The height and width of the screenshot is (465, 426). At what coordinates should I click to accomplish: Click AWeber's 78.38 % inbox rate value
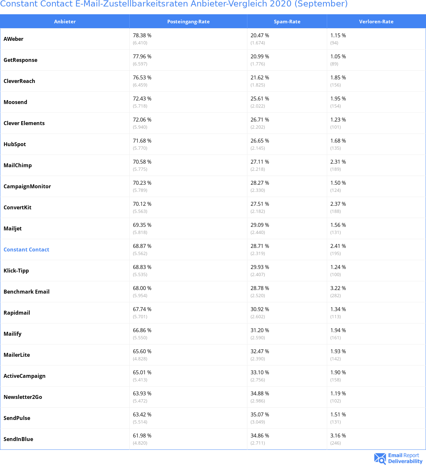tap(142, 35)
